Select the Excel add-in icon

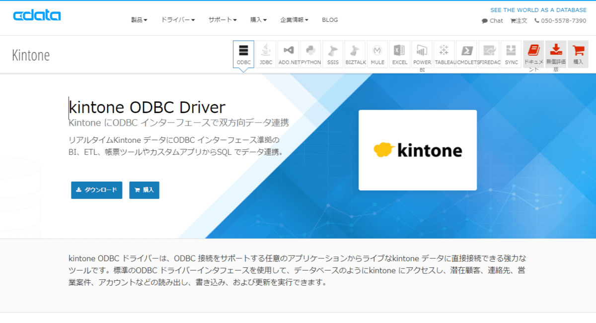pos(399,54)
